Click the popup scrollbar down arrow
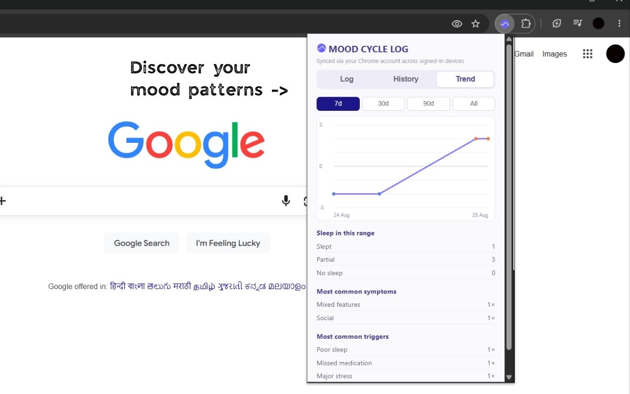 509,377
